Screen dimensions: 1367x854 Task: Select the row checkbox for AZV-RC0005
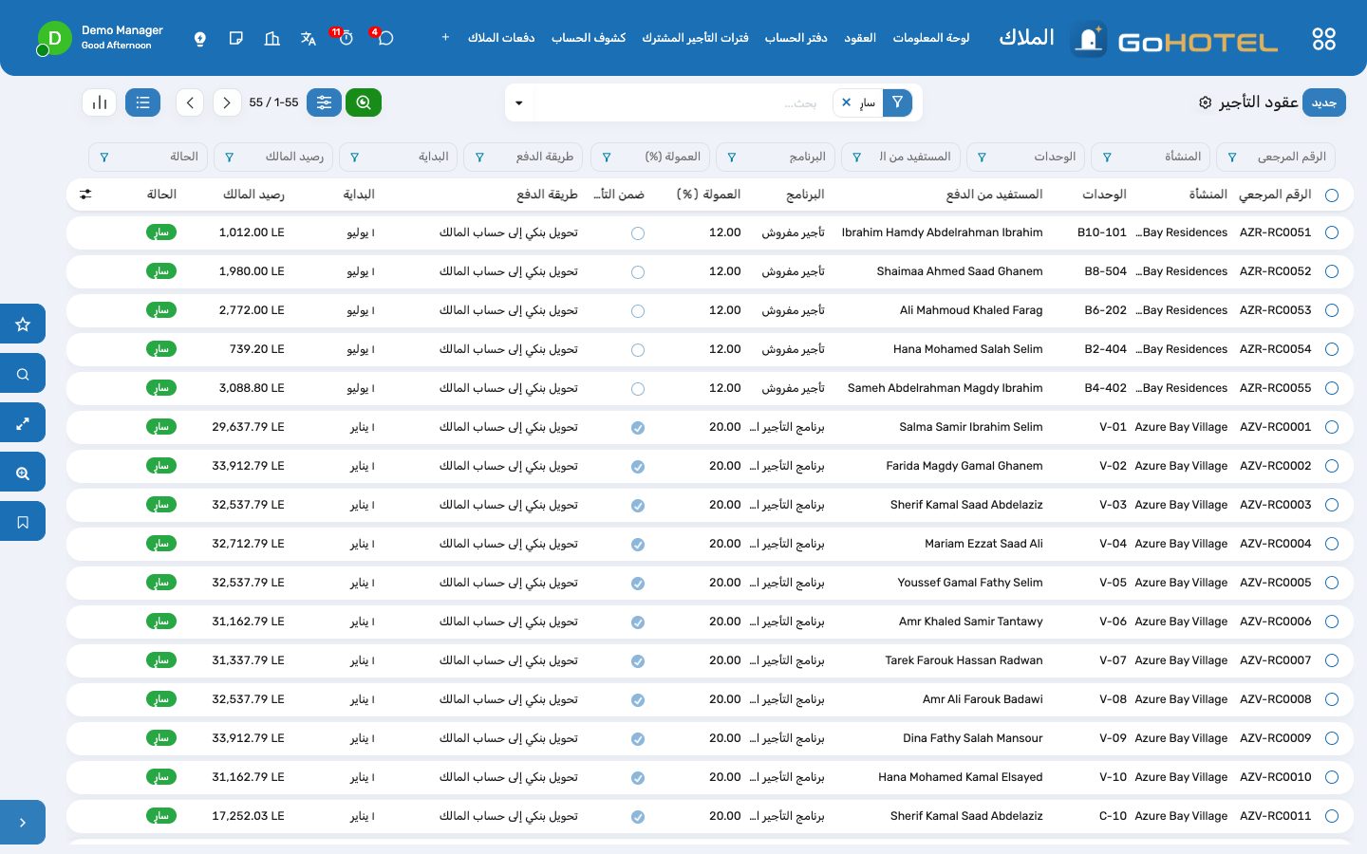tap(1332, 584)
